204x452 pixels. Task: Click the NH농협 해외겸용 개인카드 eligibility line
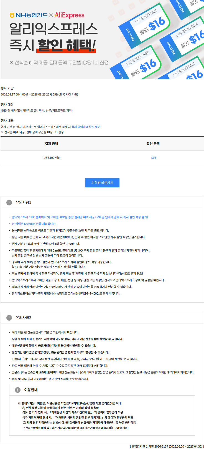(x=37, y=111)
